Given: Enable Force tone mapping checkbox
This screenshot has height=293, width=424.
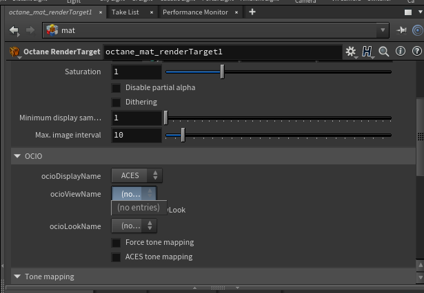Looking at the screenshot, I should tap(116, 243).
